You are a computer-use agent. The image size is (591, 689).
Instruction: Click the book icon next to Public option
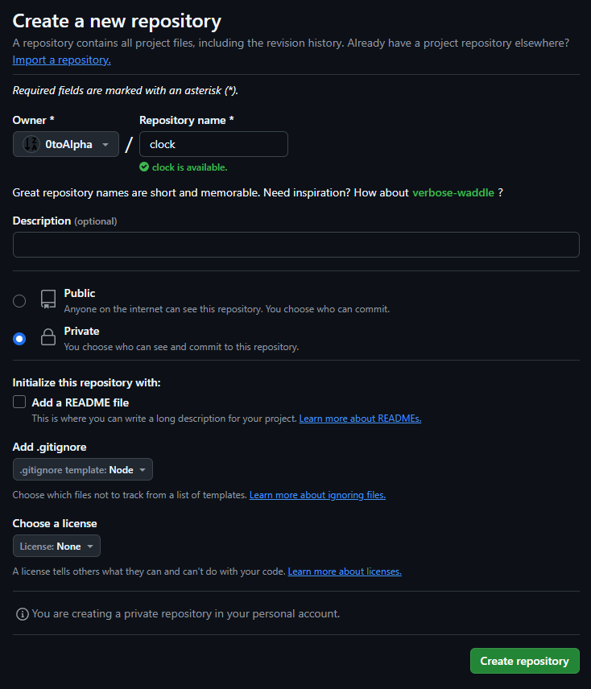click(48, 299)
